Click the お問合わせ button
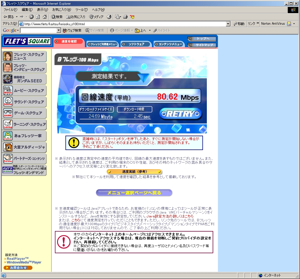 [18, 268]
